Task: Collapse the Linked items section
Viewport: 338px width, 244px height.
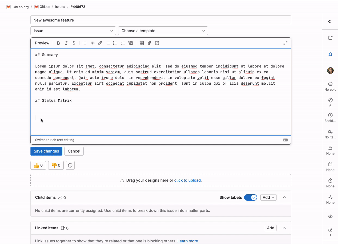Action: pos(284,228)
